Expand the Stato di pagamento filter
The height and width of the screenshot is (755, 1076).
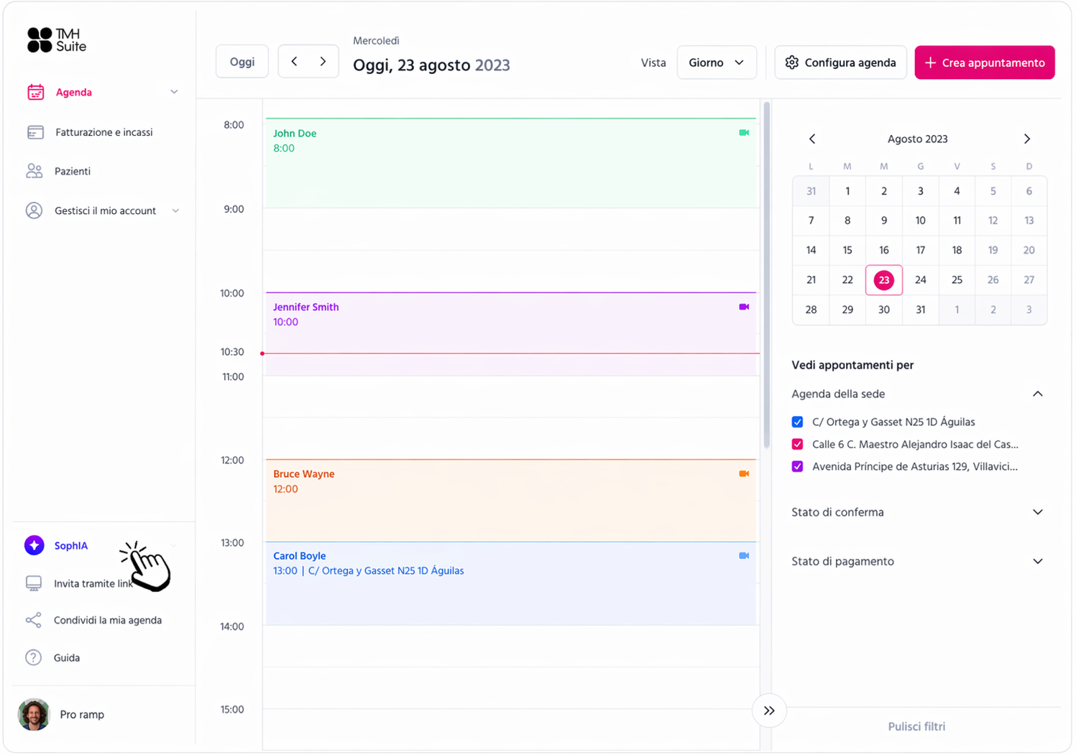(1038, 561)
